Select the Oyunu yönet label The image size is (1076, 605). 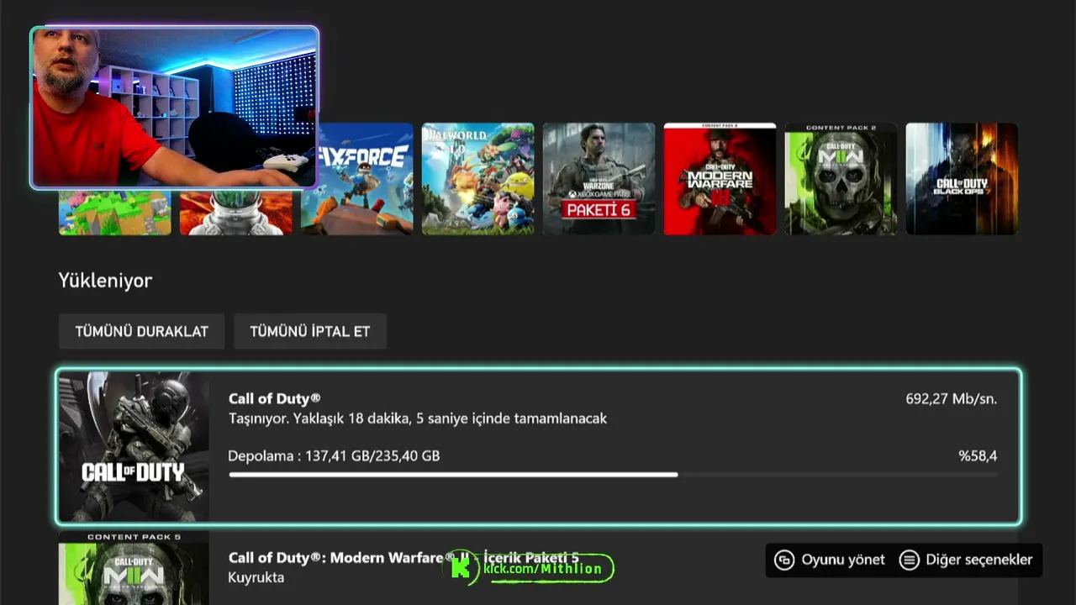843,560
